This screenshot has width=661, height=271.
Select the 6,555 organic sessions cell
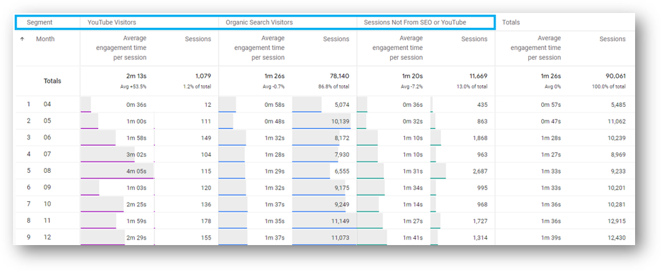click(342, 171)
